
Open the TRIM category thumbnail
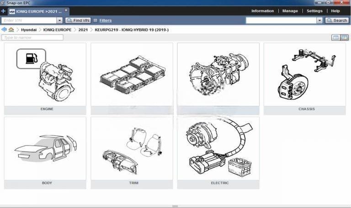coord(132,148)
